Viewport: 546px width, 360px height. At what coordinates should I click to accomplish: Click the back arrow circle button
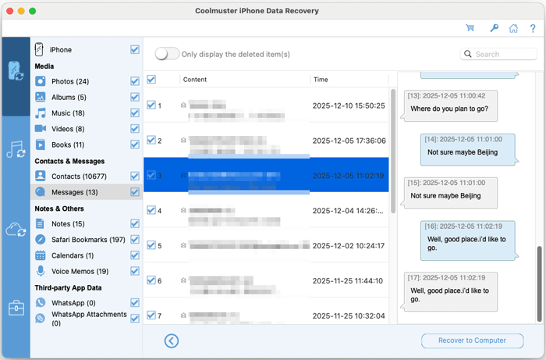[172, 340]
